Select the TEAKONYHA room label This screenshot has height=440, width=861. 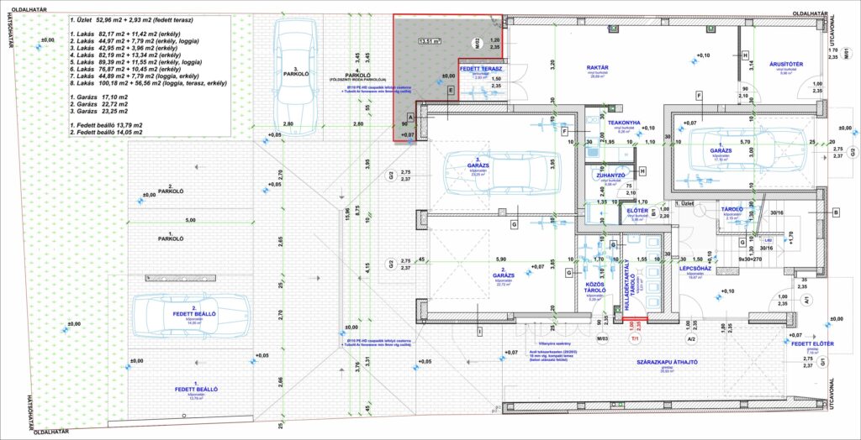tap(625, 123)
